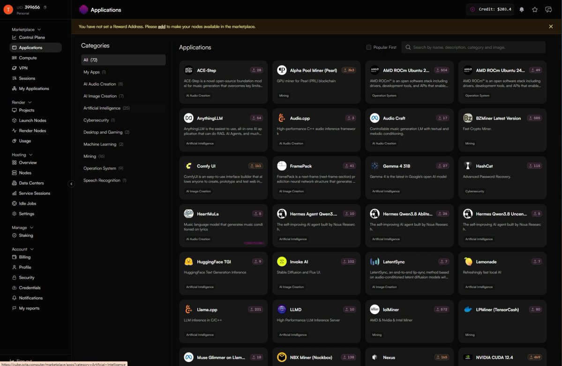
Task: Click the ACE-Step app logo icon
Action: pos(188,70)
